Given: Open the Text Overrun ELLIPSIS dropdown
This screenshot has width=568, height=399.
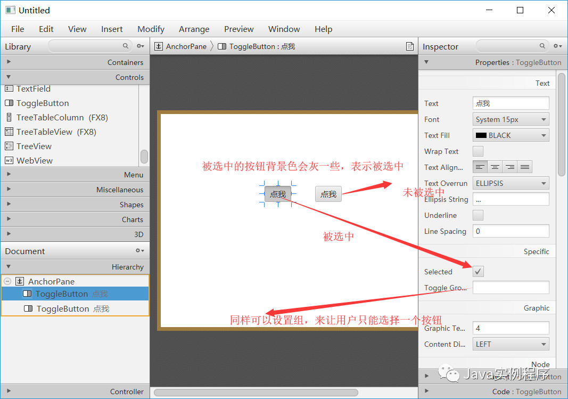Looking at the screenshot, I should [511, 183].
